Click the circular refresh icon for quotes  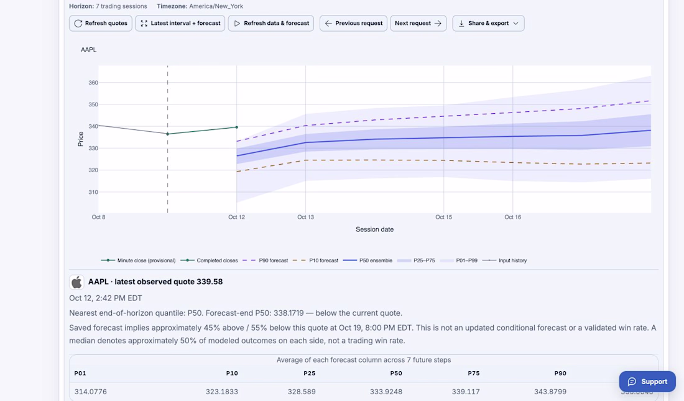[78, 23]
